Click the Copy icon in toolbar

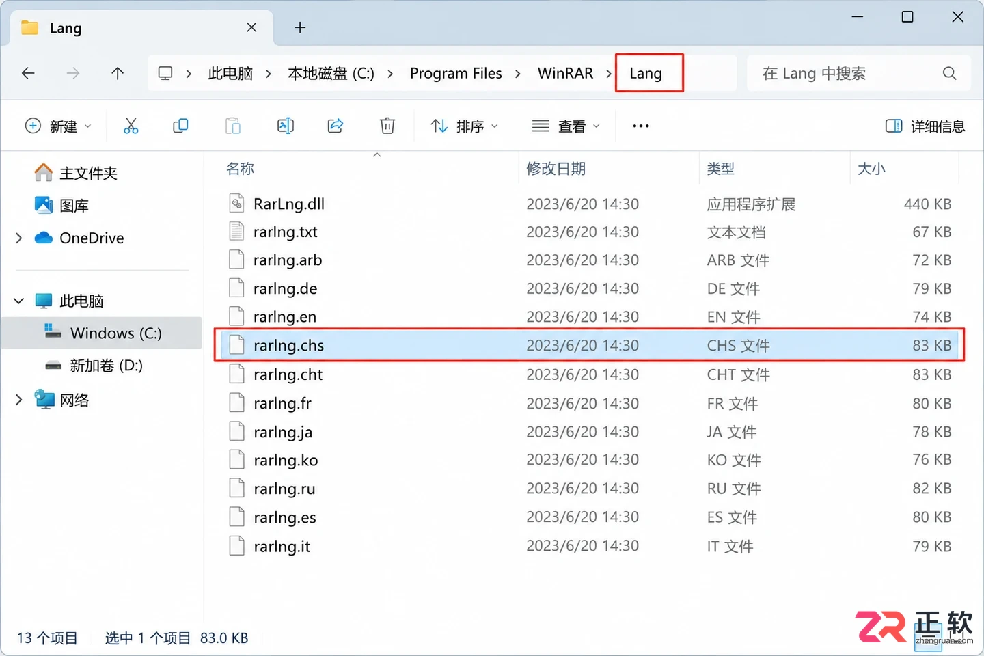pos(180,126)
